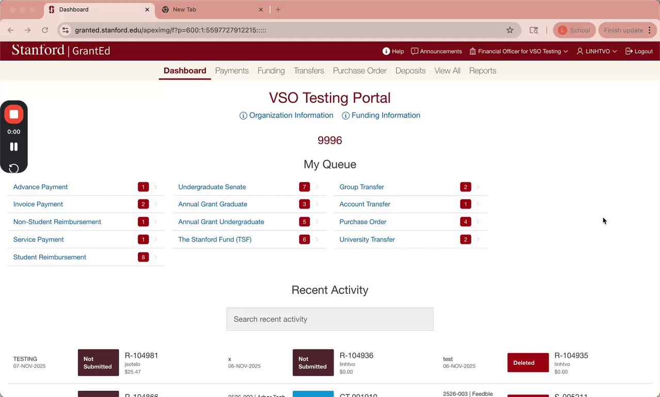Open the School profile button
The image size is (660, 397).
click(x=574, y=30)
